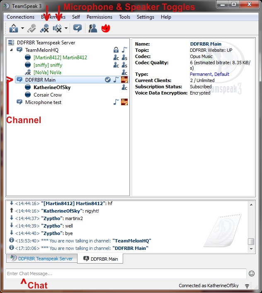Click the subscribe to all channels icon

point(78,28)
